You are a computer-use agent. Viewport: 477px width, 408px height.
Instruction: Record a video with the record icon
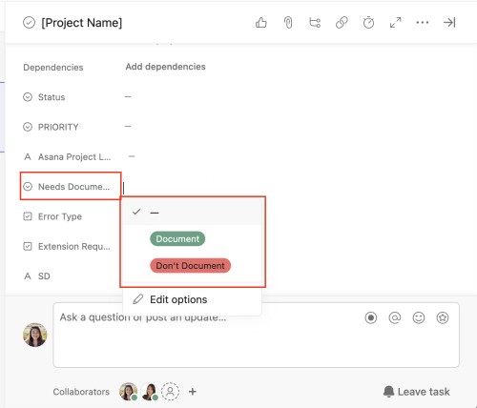(x=371, y=317)
